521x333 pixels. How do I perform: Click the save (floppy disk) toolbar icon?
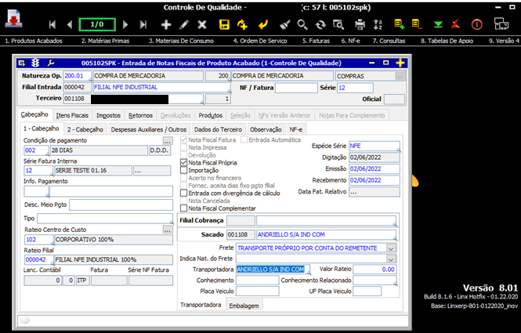(224, 24)
